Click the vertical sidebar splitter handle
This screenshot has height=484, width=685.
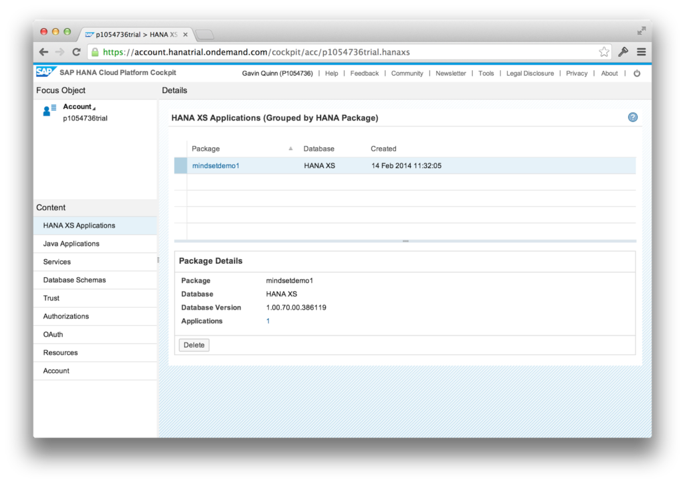click(158, 260)
